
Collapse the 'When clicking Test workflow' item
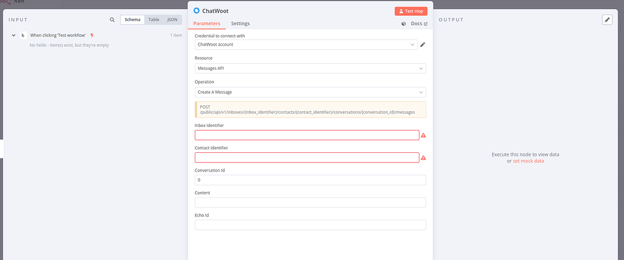pyautogui.click(x=13, y=36)
